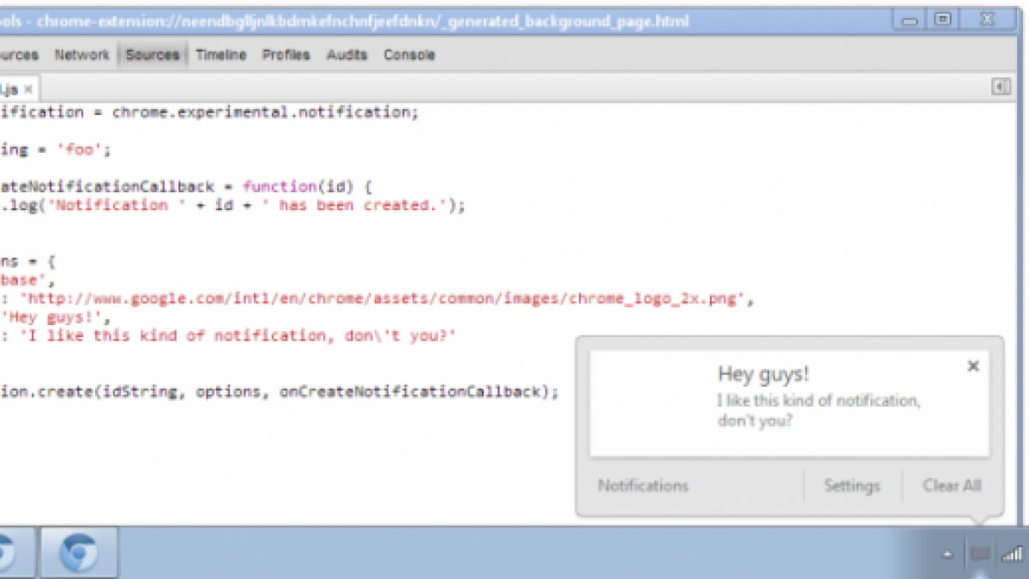1029x579 pixels.
Task: Select the active Sources tab
Action: coord(152,55)
